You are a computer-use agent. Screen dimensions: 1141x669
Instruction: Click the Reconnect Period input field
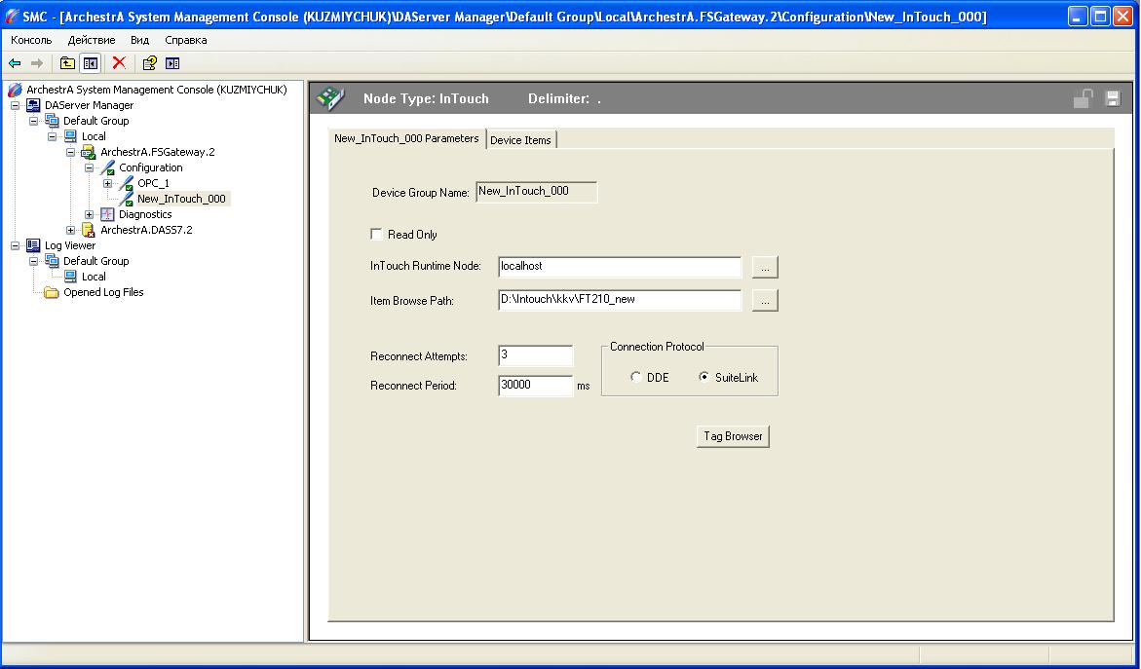tap(535, 386)
